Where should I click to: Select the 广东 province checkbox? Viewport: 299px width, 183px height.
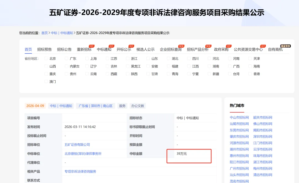66,58
